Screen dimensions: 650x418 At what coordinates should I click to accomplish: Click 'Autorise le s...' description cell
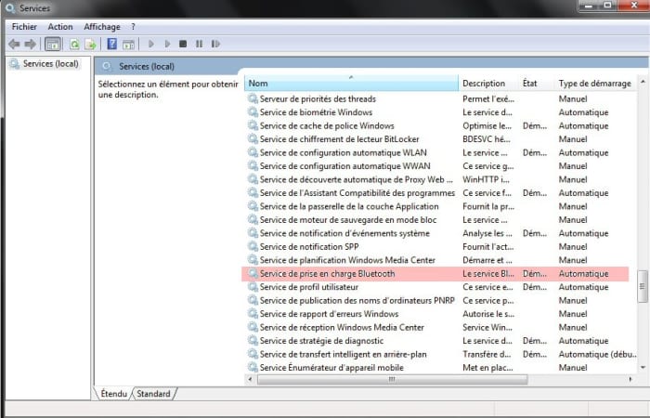coord(488,314)
